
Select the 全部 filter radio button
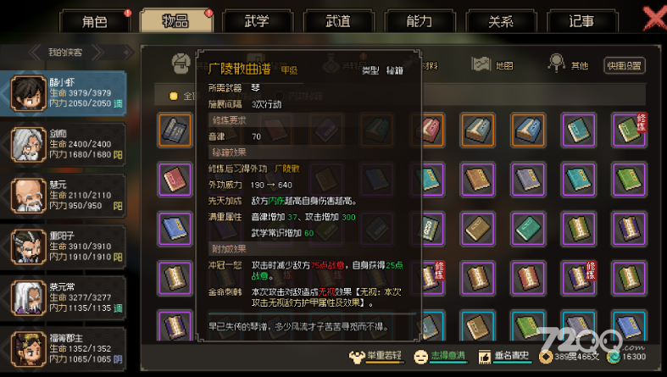[174, 96]
